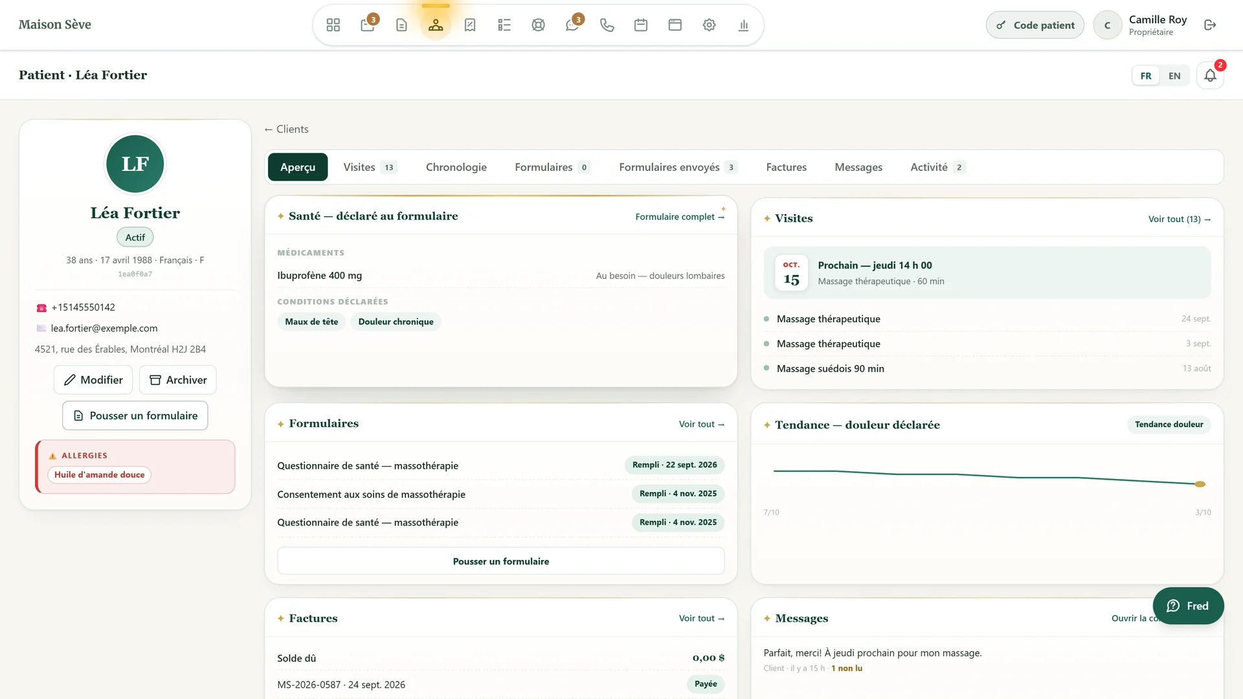Select the clients people icon
Screen dimensions: 1243x699
(x=436, y=25)
